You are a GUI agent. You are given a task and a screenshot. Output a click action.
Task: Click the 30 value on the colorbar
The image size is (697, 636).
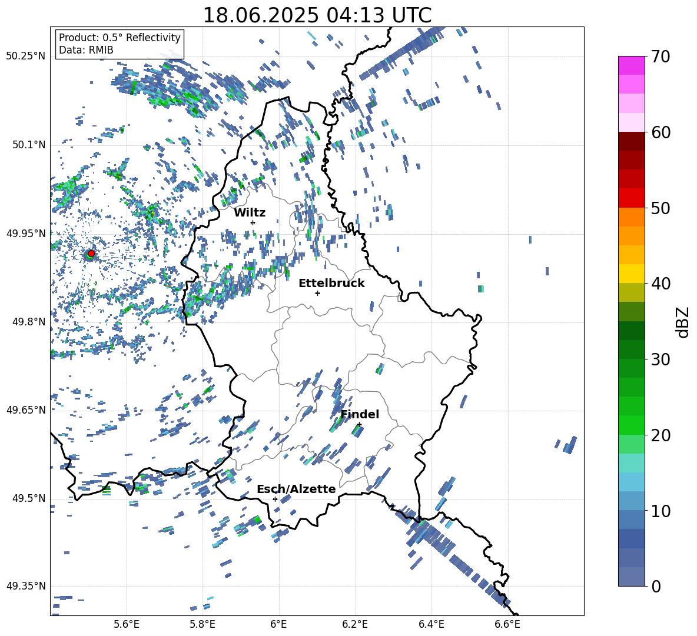[661, 359]
